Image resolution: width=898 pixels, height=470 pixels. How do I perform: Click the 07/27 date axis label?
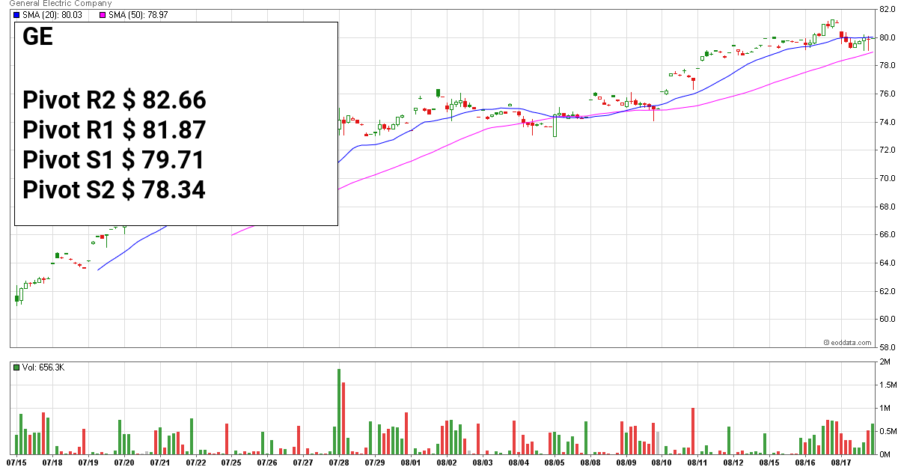[303, 463]
